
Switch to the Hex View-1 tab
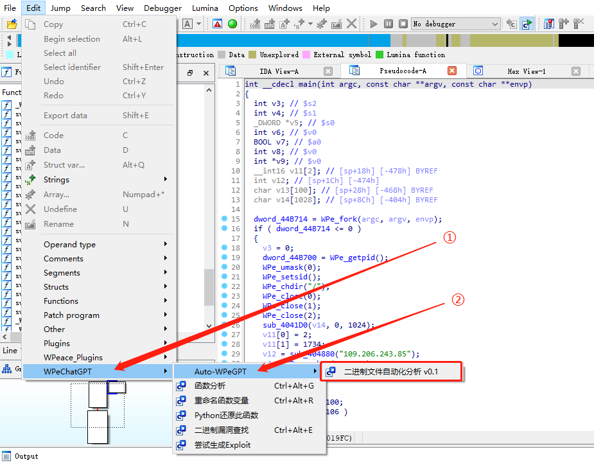(526, 71)
